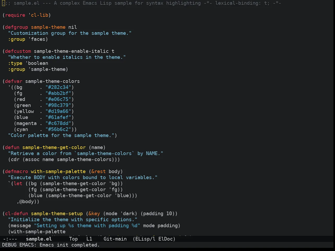Viewport: 335px width, 251px height.
Task: Click the color string "#56b6c2"
Action: (58, 129)
